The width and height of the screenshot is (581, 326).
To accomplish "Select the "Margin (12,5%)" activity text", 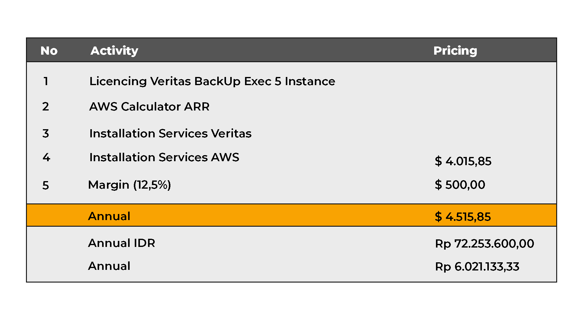I will tap(129, 185).
